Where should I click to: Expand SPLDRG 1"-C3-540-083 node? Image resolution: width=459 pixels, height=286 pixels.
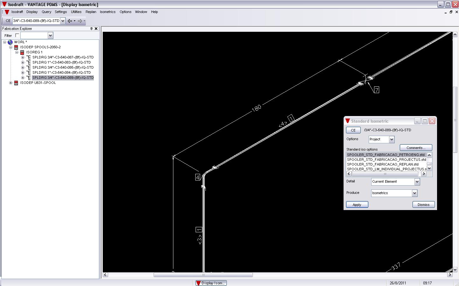pos(23,62)
